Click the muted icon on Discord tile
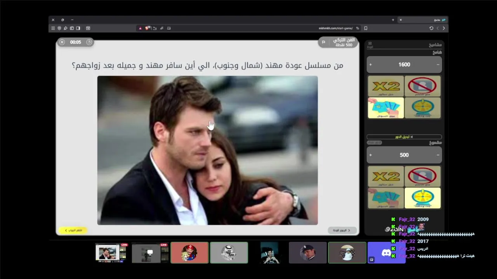 click(x=372, y=260)
